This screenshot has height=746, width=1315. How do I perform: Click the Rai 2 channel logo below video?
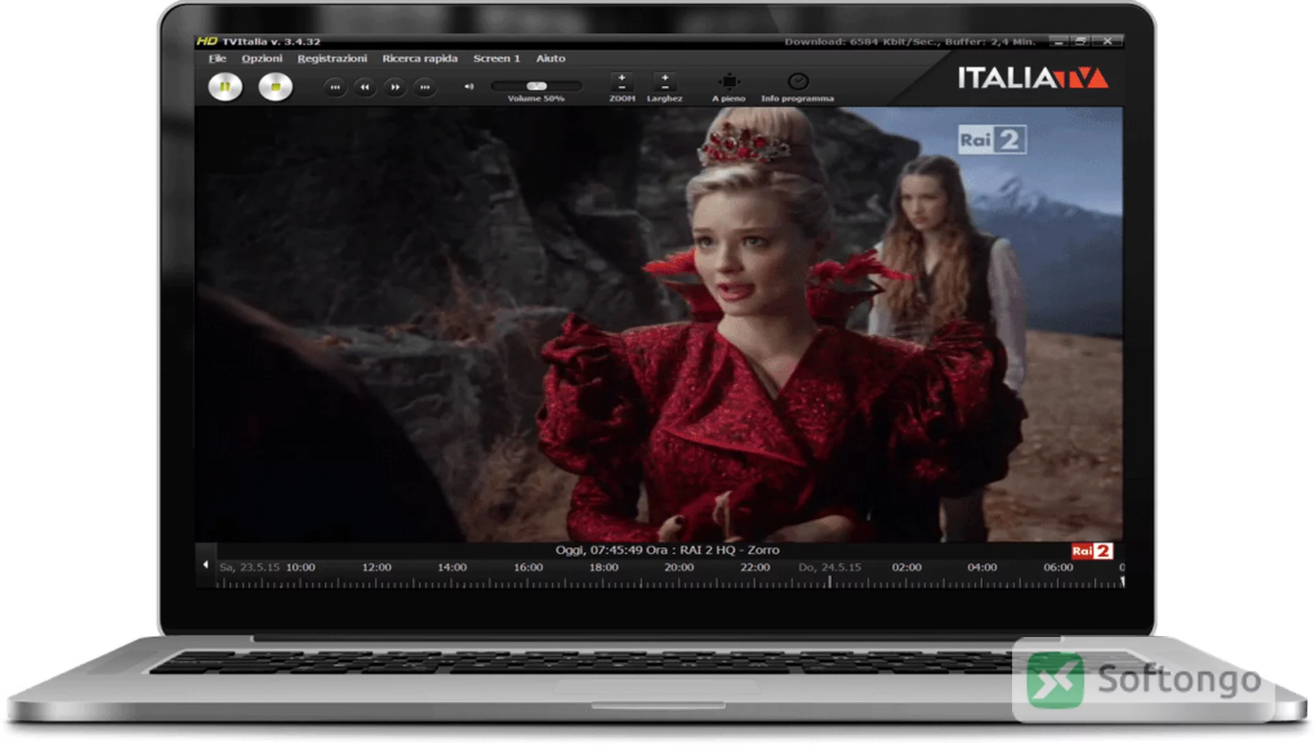pos(1092,551)
